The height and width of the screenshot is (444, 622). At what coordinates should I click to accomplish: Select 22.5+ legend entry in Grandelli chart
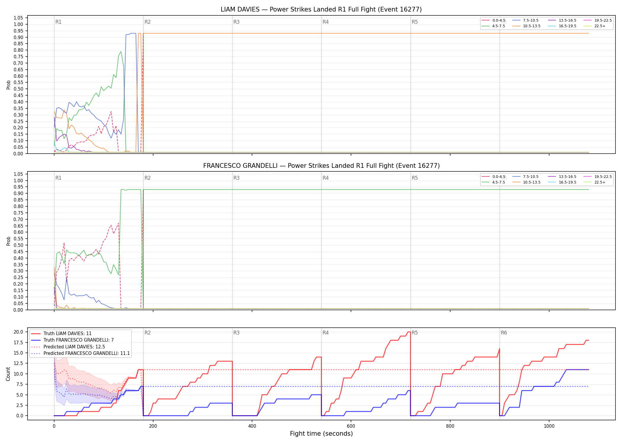click(x=595, y=182)
